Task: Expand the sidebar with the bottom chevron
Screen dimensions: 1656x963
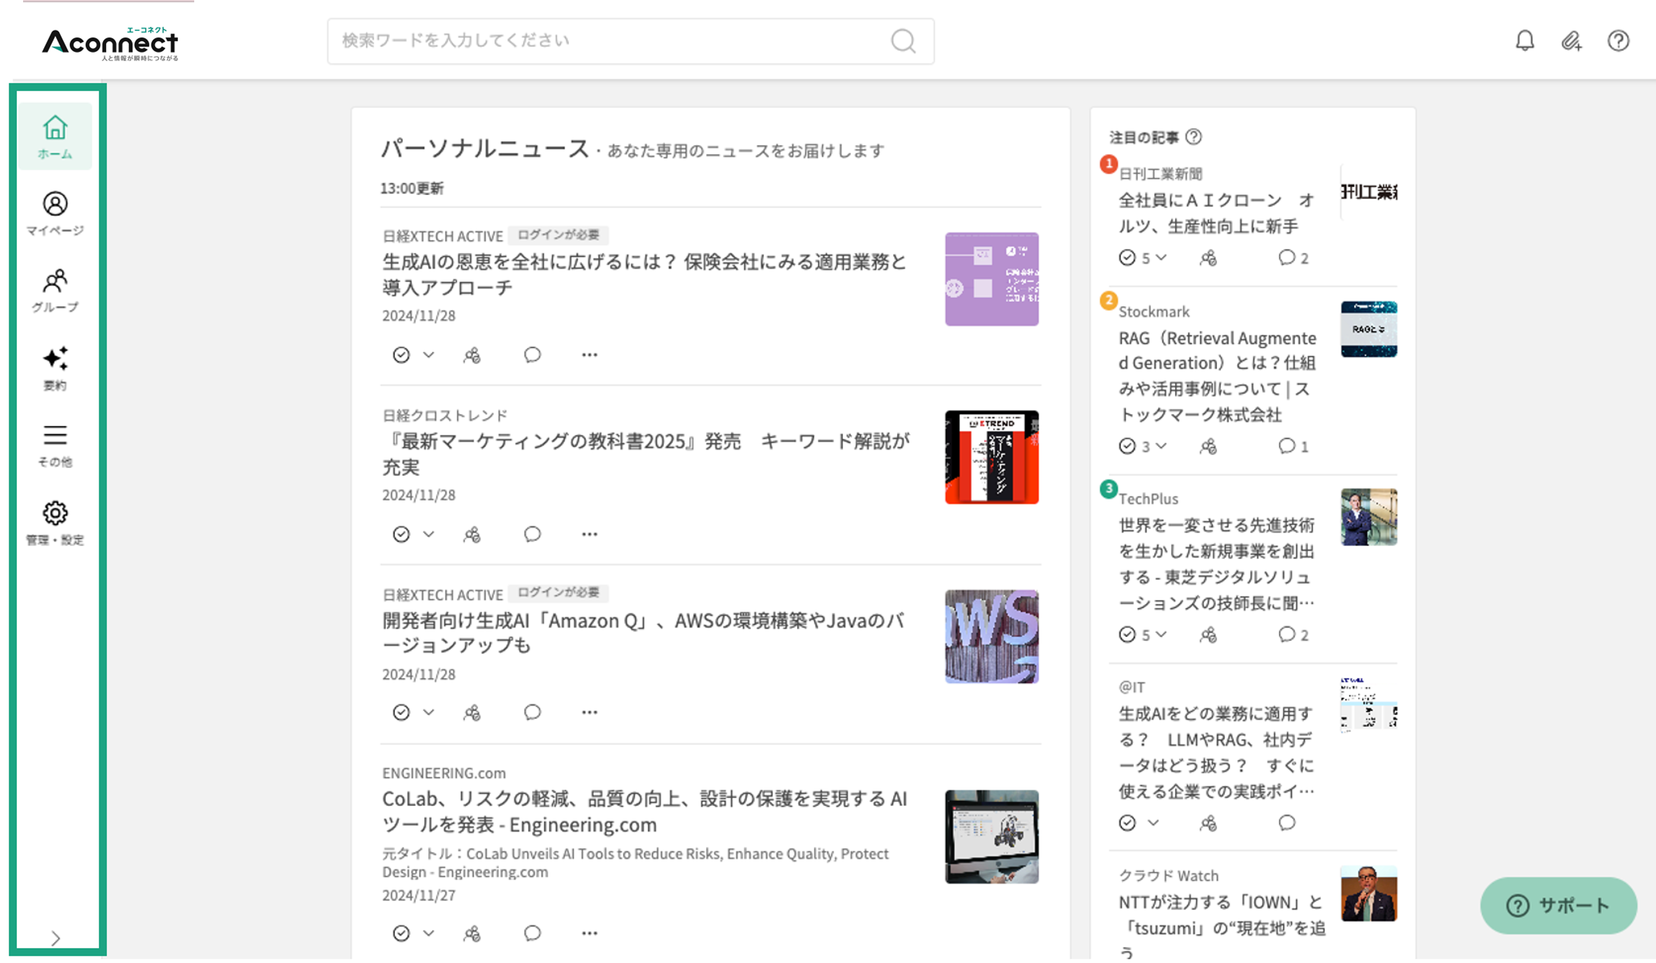Action: pyautogui.click(x=55, y=938)
